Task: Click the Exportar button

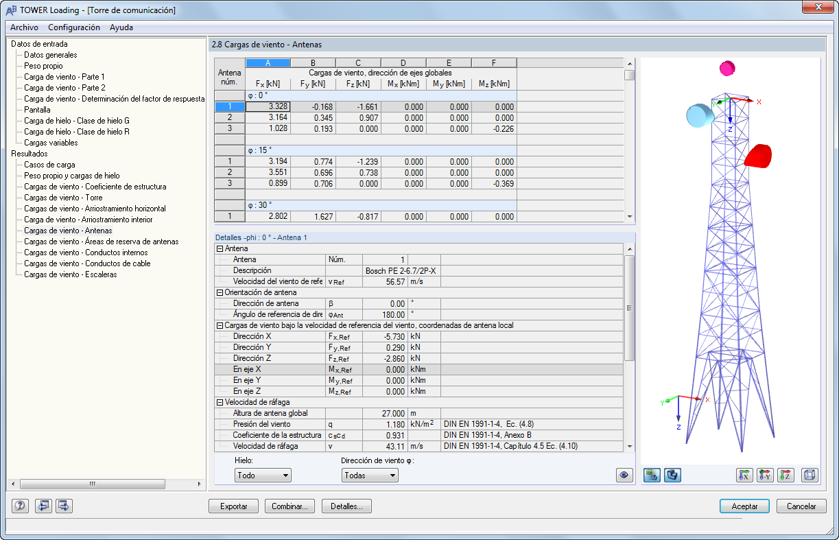Action: coord(233,506)
